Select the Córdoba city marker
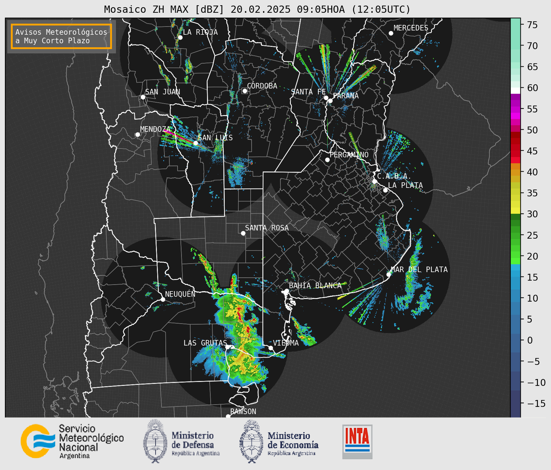Image resolution: width=551 pixels, height=470 pixels. click(245, 91)
